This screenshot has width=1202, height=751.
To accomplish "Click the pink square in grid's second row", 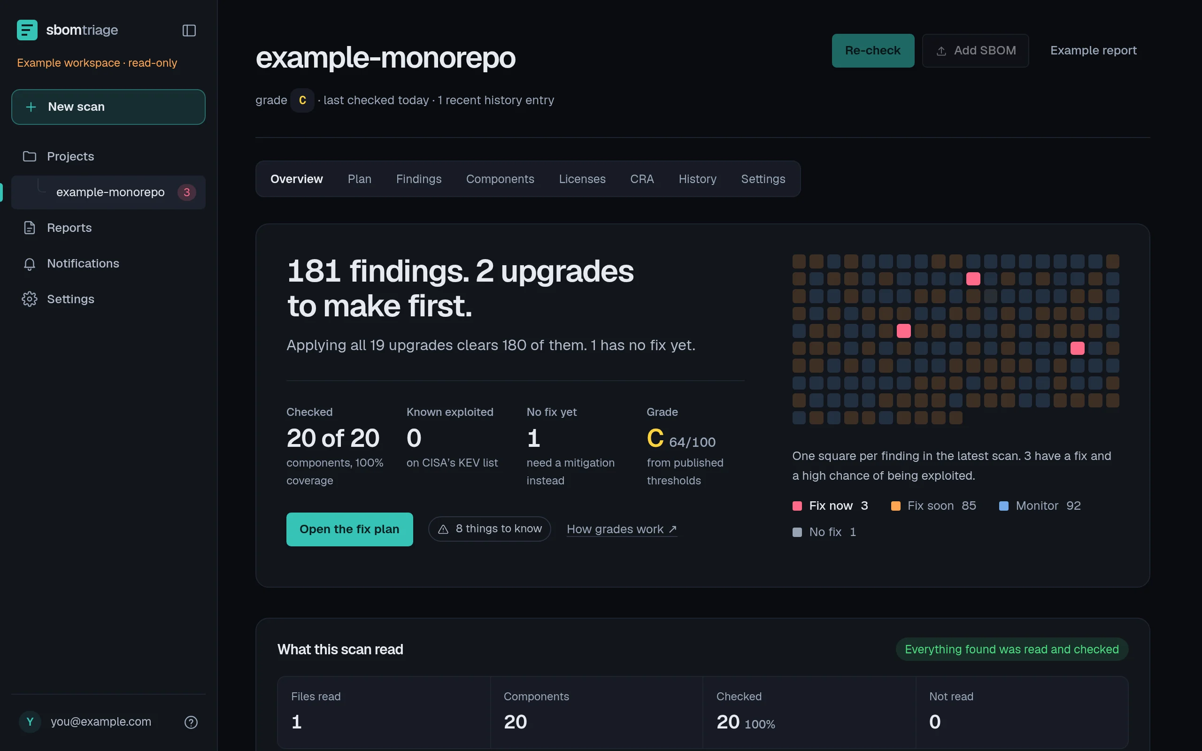I will 973,279.
